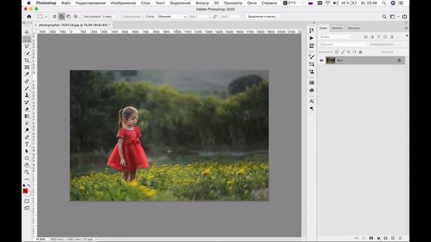
Task: Filter for adjustment layers
Action: tap(372, 37)
